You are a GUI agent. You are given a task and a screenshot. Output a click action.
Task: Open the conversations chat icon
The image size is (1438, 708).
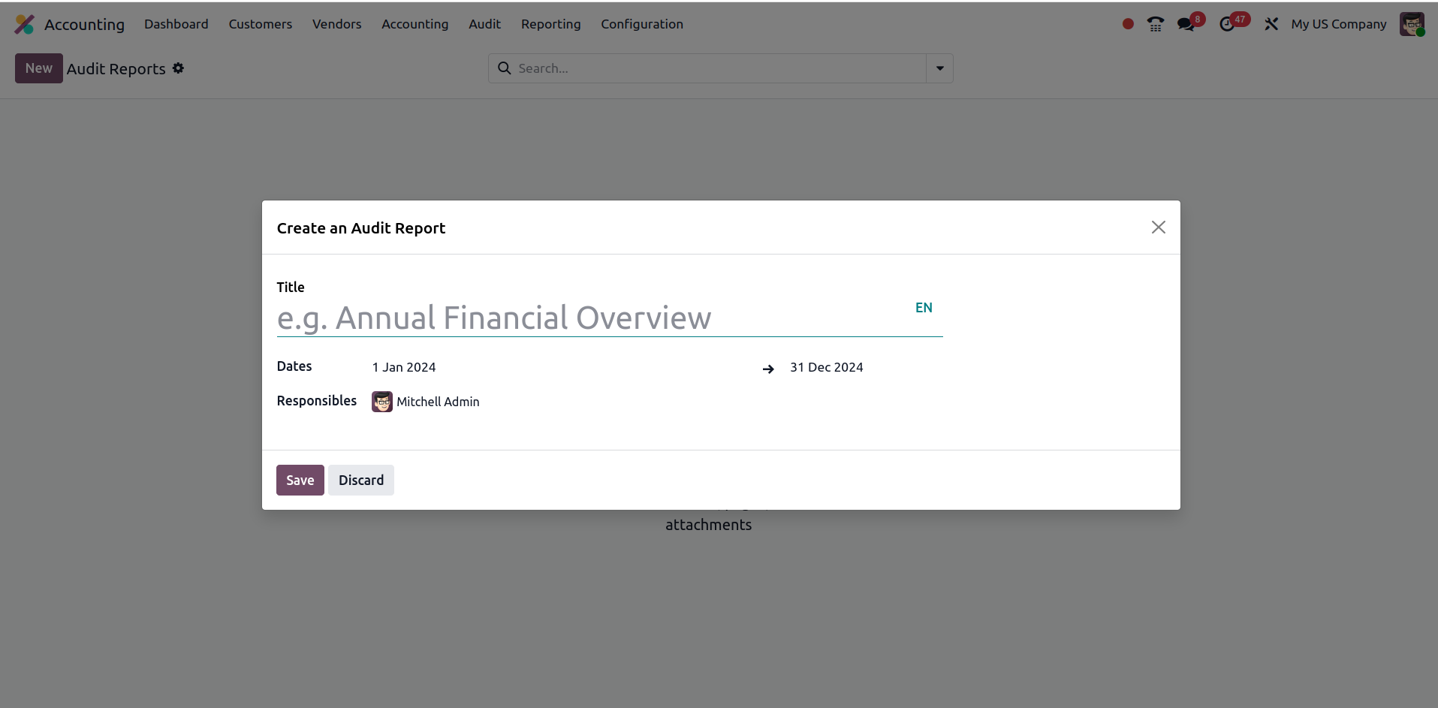coord(1186,24)
